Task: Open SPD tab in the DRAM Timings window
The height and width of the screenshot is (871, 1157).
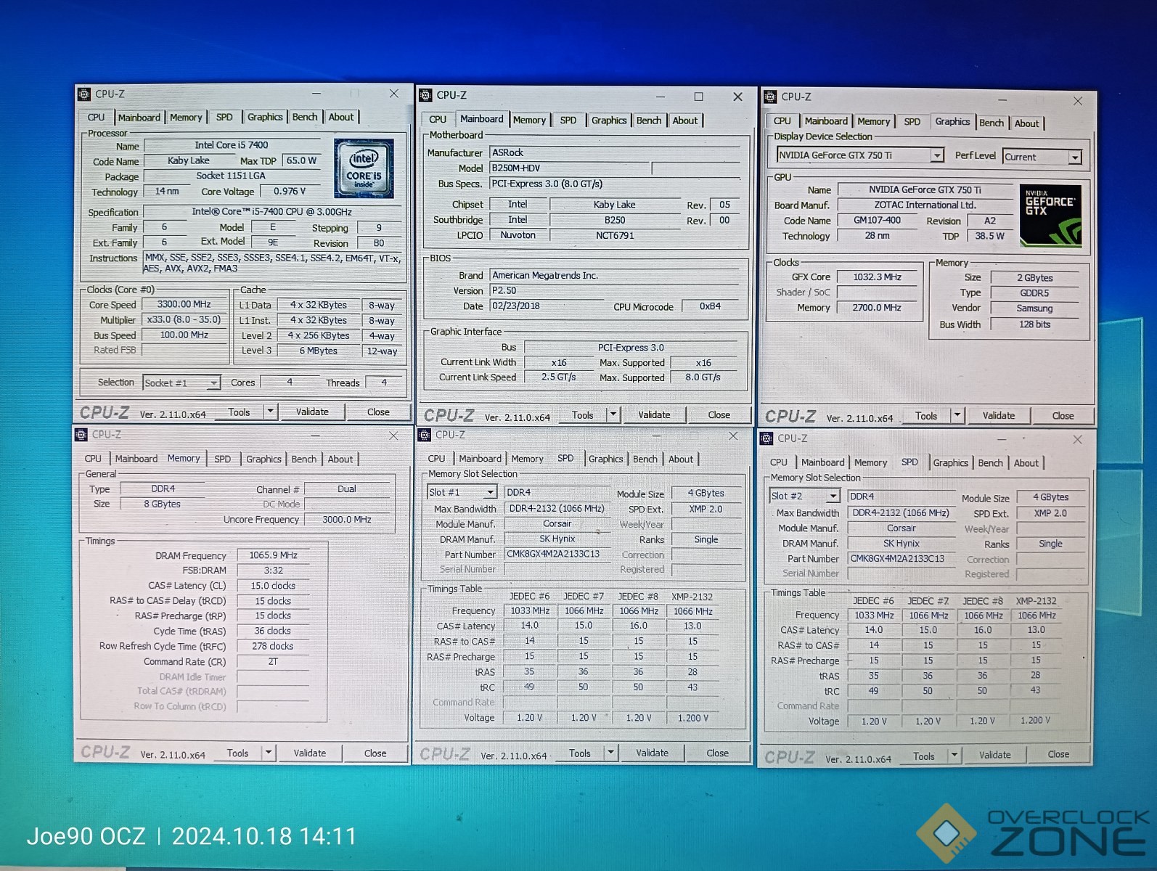Action: point(222,459)
